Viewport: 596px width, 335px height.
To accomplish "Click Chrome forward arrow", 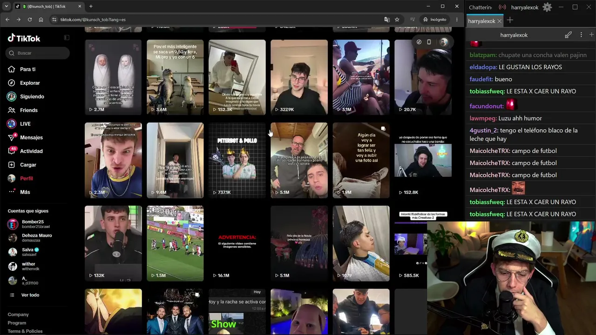I will (x=19, y=20).
